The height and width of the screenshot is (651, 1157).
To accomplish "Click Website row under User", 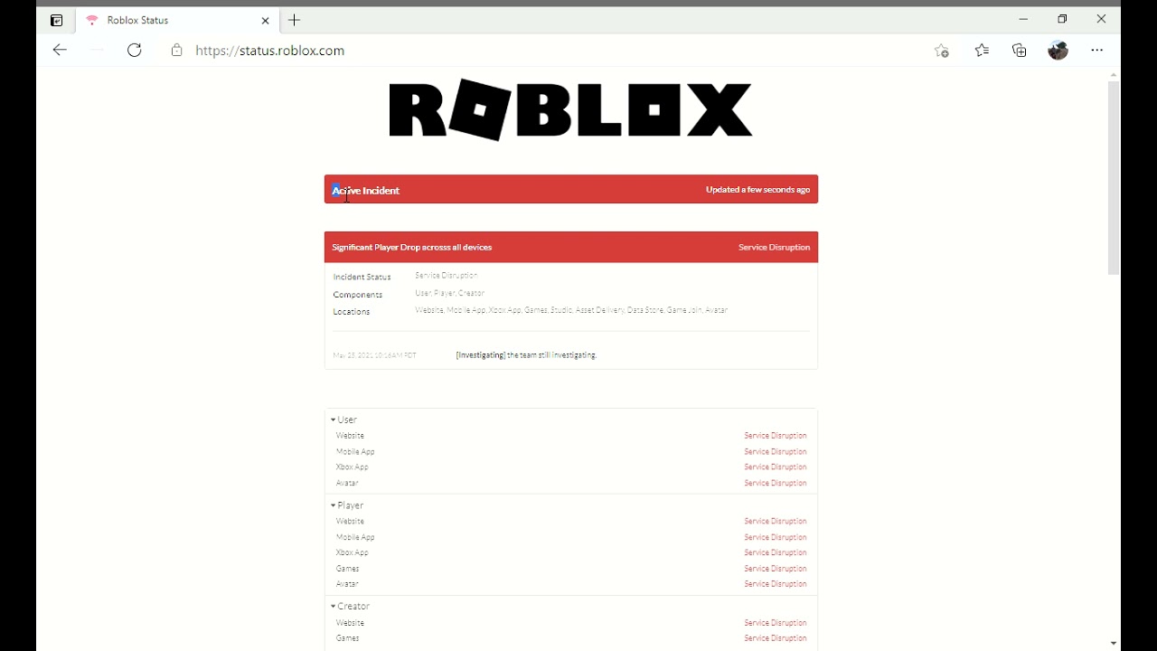I will pos(571,436).
